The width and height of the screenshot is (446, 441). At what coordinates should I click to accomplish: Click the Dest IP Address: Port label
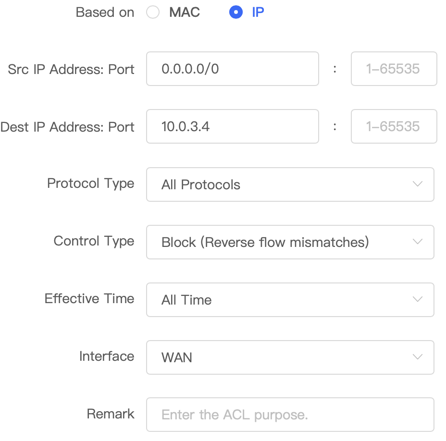[67, 127]
